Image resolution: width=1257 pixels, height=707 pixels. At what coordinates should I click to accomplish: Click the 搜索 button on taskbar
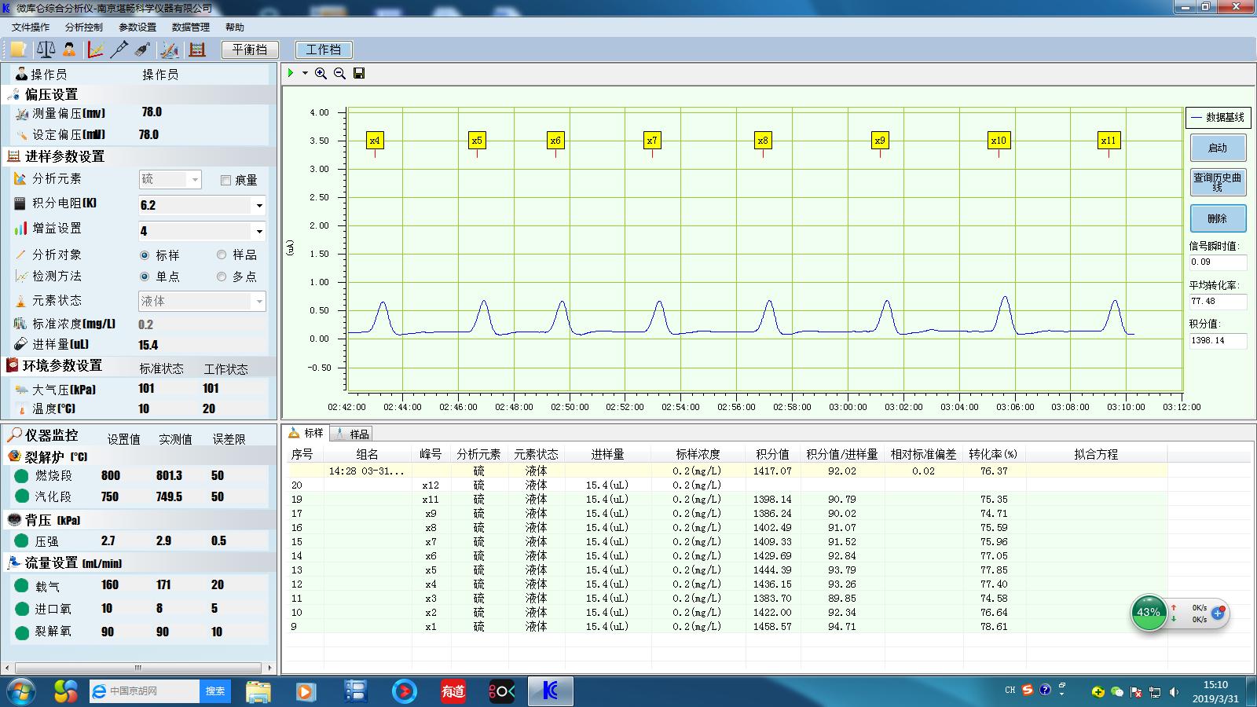coord(215,691)
